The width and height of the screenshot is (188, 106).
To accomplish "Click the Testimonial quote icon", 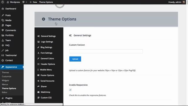I will (x=3, y=55).
